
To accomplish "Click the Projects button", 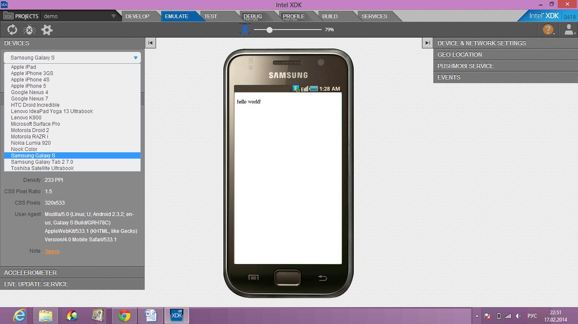I will 21,16.
